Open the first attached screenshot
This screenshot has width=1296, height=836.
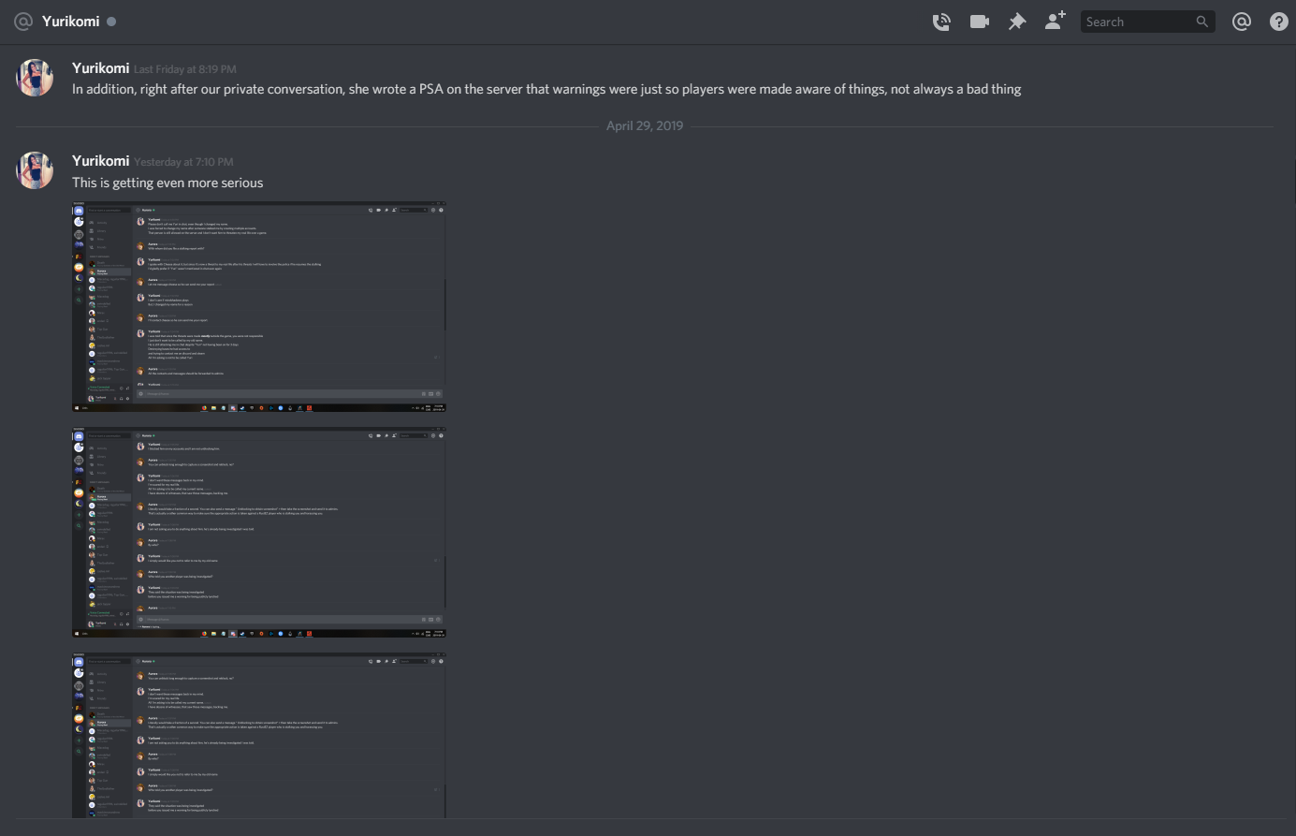tap(259, 306)
